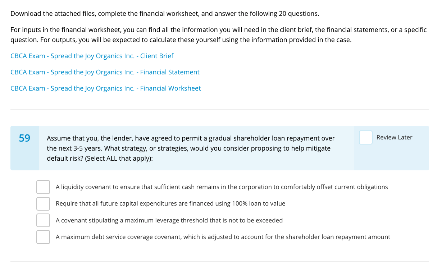
Task: Open the Financial Statement file link
Action: (x=105, y=72)
